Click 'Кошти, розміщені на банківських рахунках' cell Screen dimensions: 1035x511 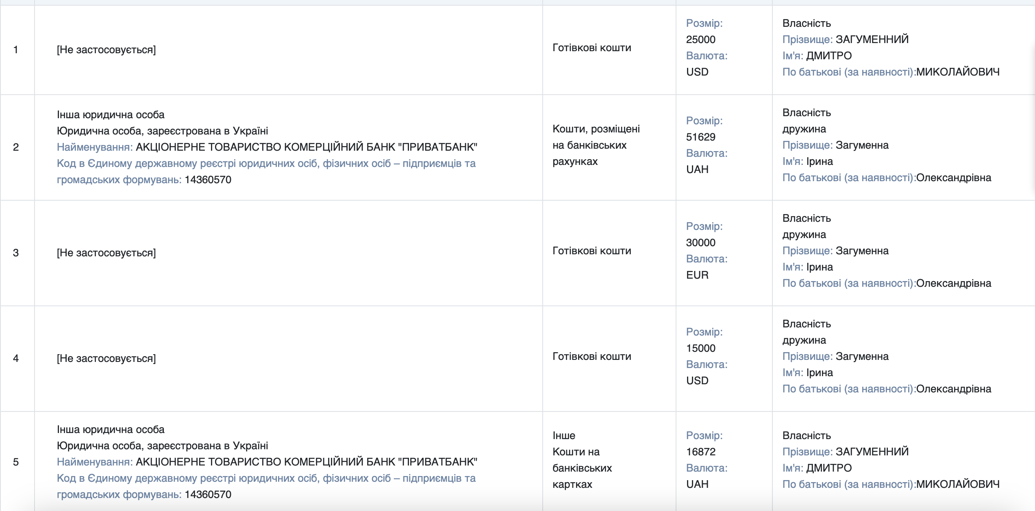[596, 145]
